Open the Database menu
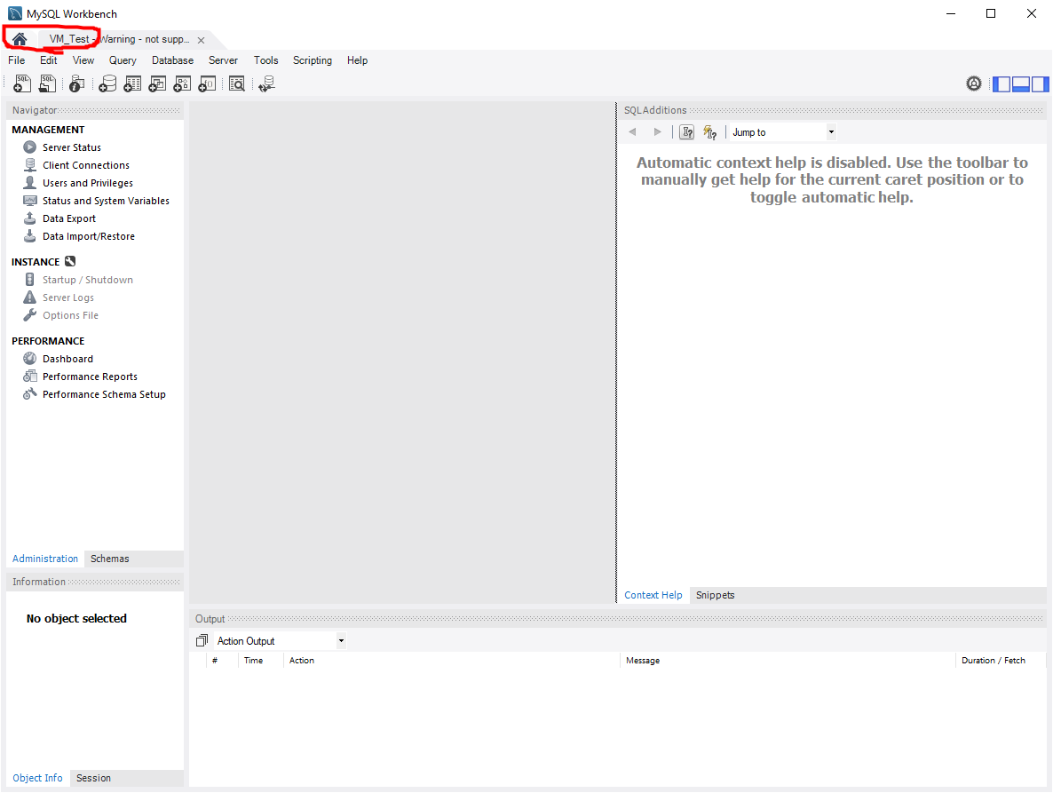This screenshot has width=1053, height=793. pos(172,60)
